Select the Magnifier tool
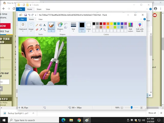Viewport: 164px width, 123px height. pyautogui.click(x=44, y=30)
